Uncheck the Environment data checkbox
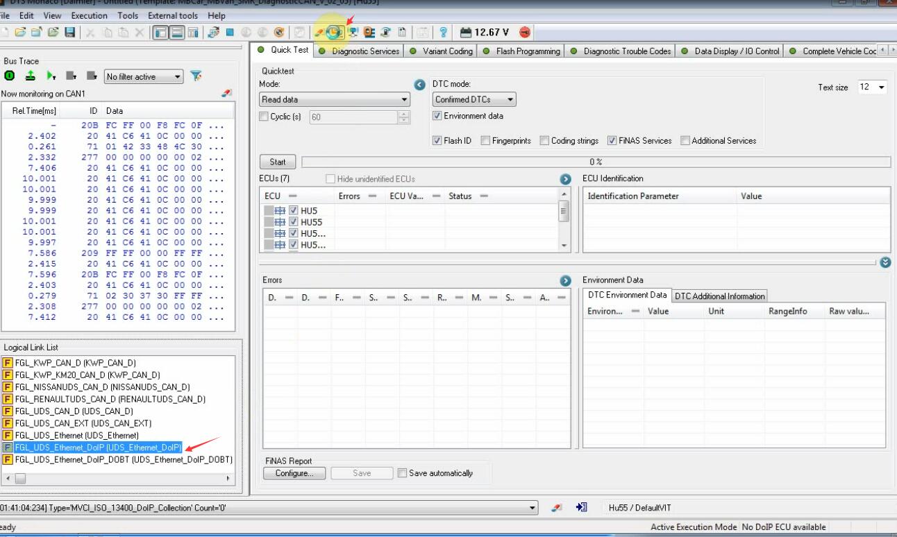Viewport: 897px width, 537px height. (x=437, y=116)
